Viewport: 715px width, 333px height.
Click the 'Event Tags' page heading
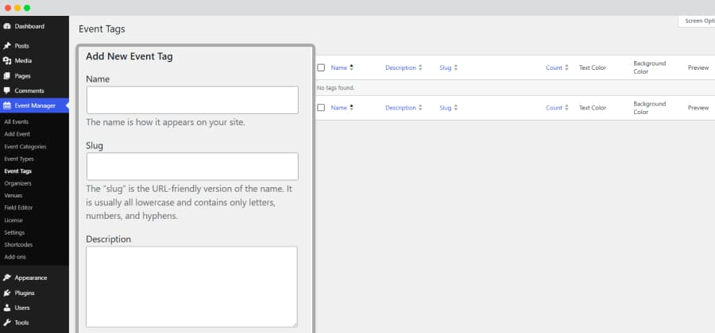pos(102,29)
